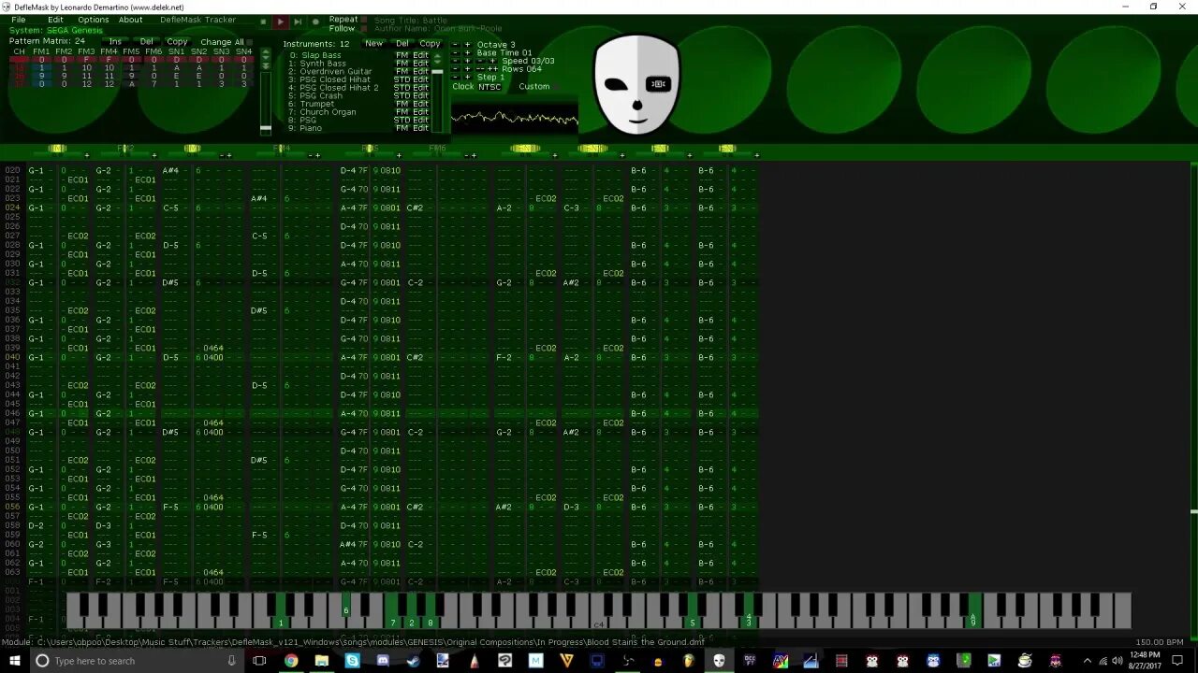Open Discord from the taskbar
The width and height of the screenshot is (1198, 673).
click(383, 660)
